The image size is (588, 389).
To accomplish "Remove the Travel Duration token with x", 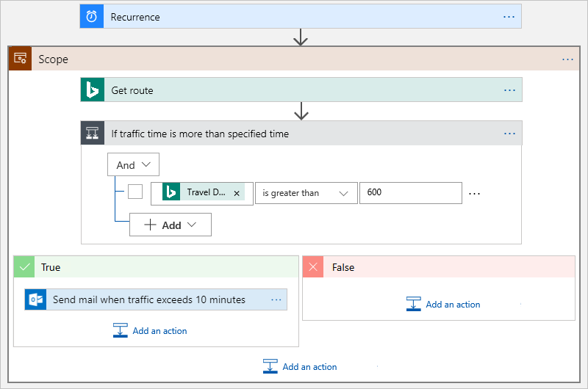I will coord(237,193).
